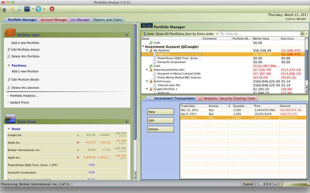Switch to the Account Manager tab
The image size is (310, 193).
point(54,20)
